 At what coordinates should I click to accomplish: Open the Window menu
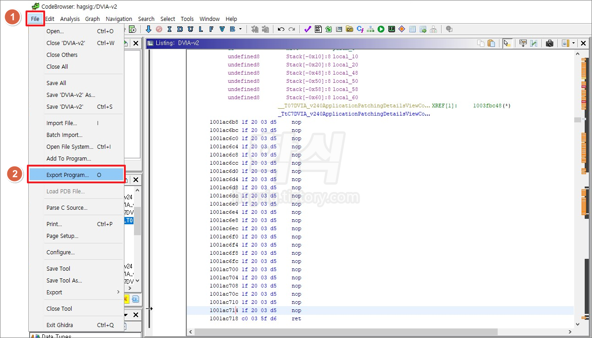point(210,19)
